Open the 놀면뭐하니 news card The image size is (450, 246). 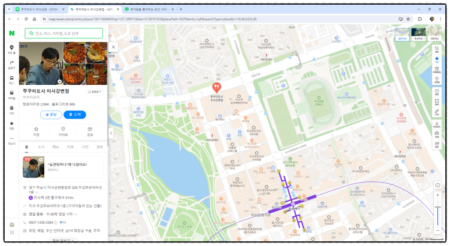63,167
